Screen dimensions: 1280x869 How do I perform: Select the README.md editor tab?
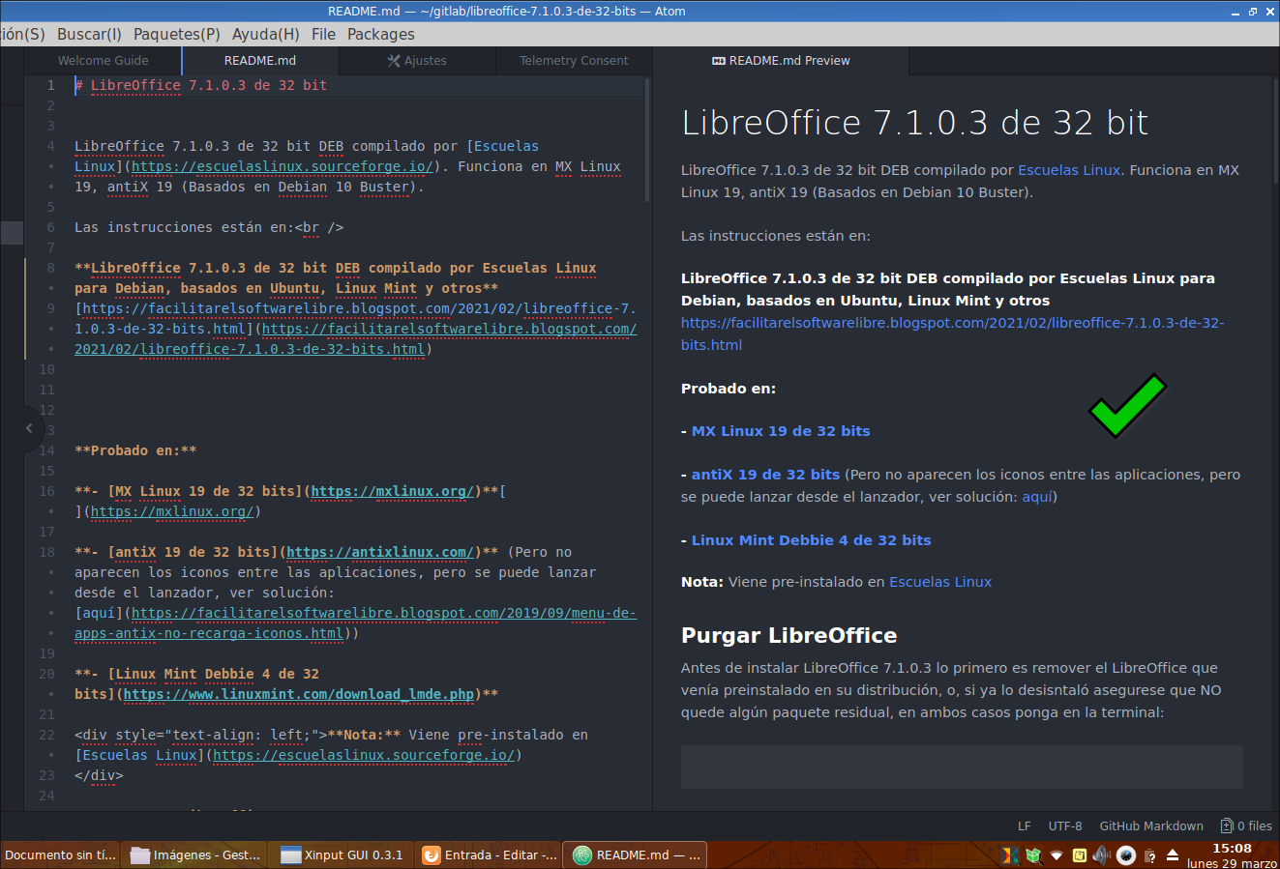click(x=260, y=60)
